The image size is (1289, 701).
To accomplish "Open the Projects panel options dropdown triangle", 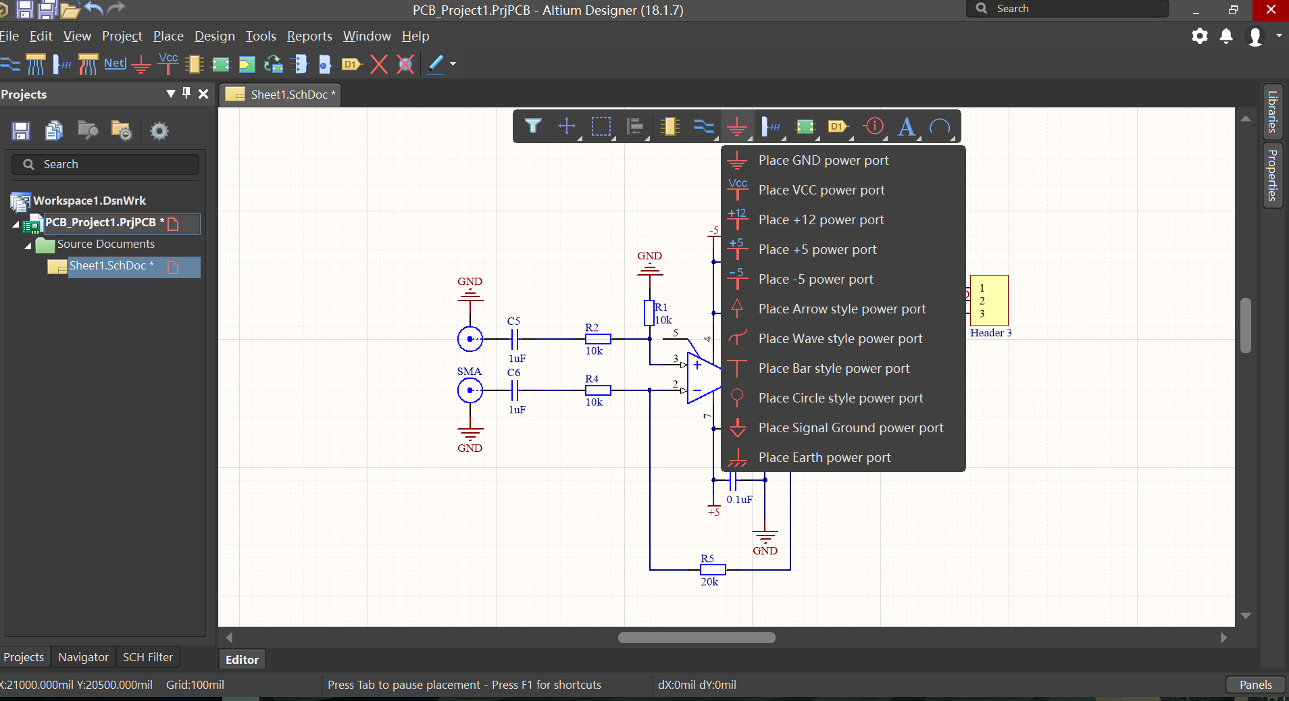I will click(x=170, y=94).
